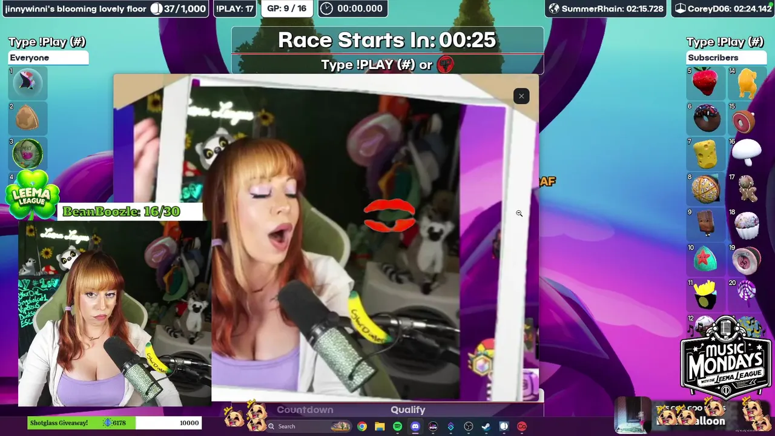Click the 'GP: 9 / 16' counter
The height and width of the screenshot is (436, 775).
tap(287, 8)
